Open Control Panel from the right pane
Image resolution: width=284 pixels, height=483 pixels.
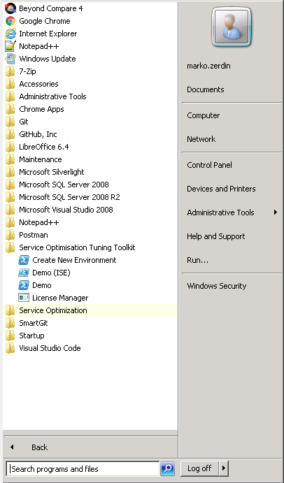tap(209, 165)
